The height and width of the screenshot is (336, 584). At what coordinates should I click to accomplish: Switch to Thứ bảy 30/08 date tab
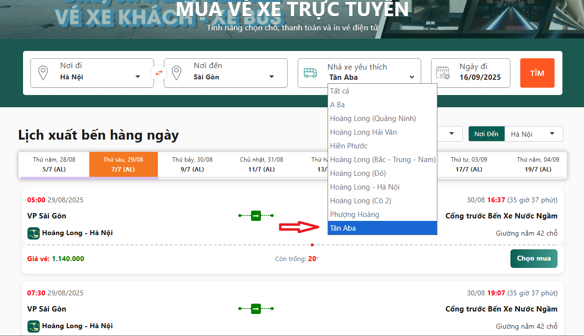(192, 165)
